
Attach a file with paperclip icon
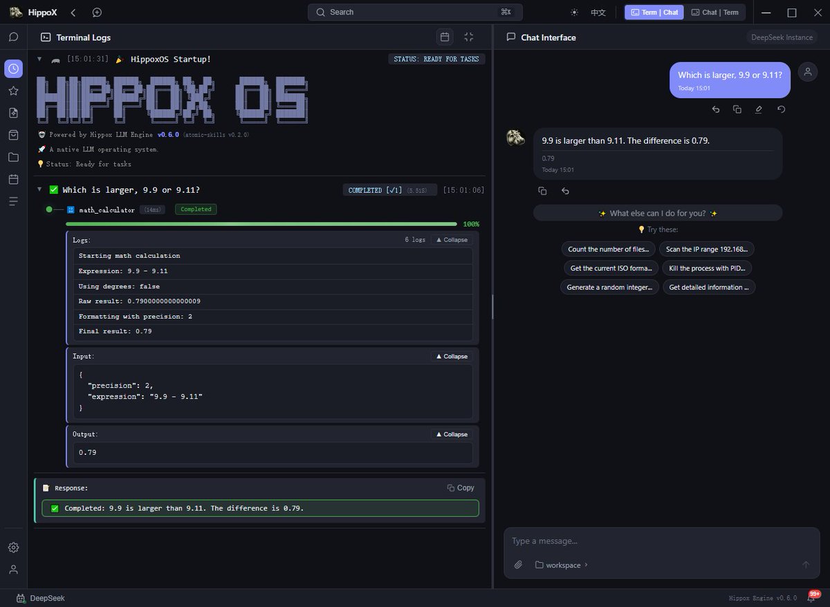click(518, 565)
